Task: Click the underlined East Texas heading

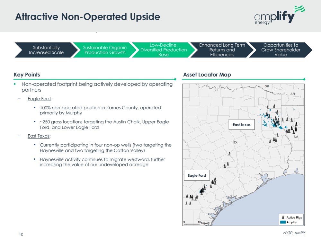Action: tap(39, 136)
